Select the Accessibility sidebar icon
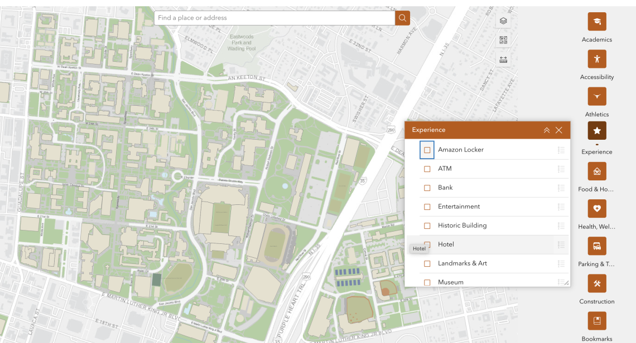 (597, 58)
